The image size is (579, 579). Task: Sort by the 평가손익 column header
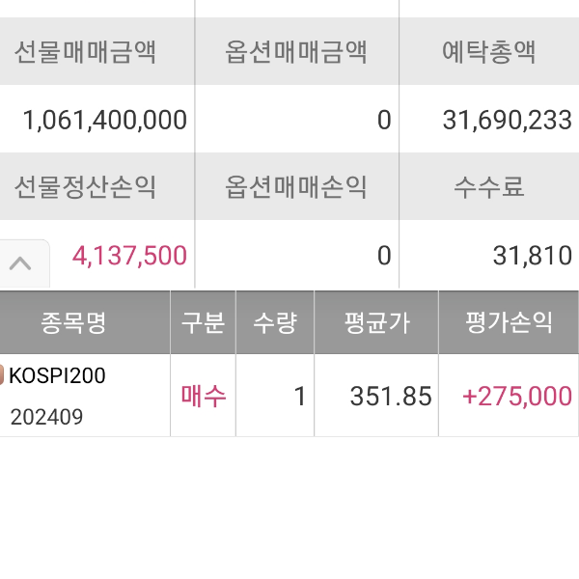(509, 322)
